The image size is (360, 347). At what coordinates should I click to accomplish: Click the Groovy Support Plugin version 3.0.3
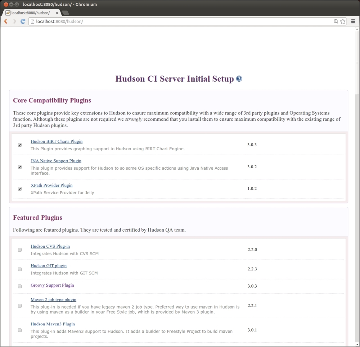tap(252, 286)
